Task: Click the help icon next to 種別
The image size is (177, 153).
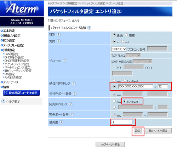Action: (59, 34)
